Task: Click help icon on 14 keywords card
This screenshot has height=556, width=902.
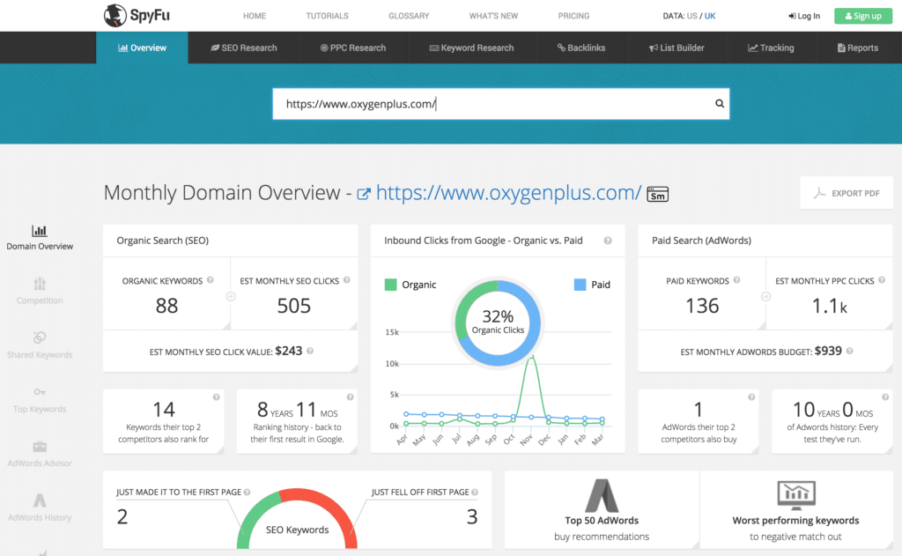Action: tap(217, 397)
